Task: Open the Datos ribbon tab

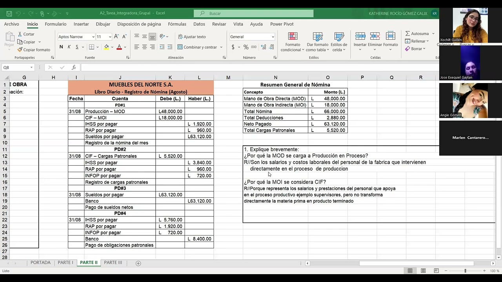Action: click(199, 24)
